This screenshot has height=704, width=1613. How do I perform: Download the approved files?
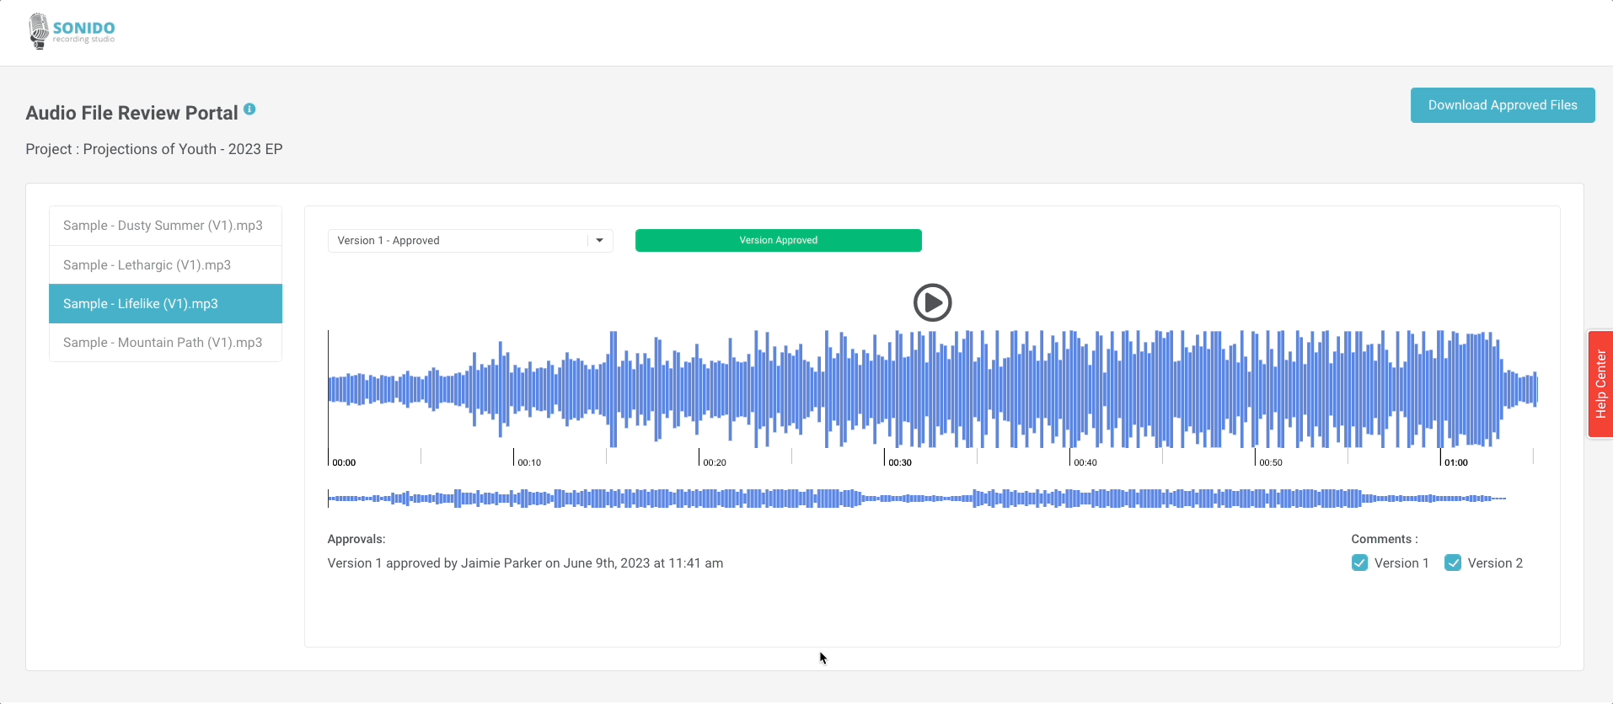[x=1502, y=105]
